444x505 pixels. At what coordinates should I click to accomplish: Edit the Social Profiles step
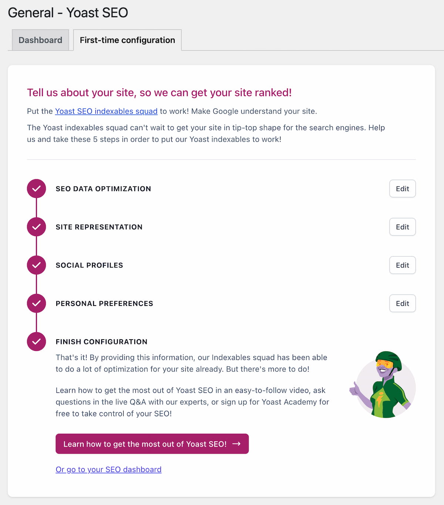(402, 265)
